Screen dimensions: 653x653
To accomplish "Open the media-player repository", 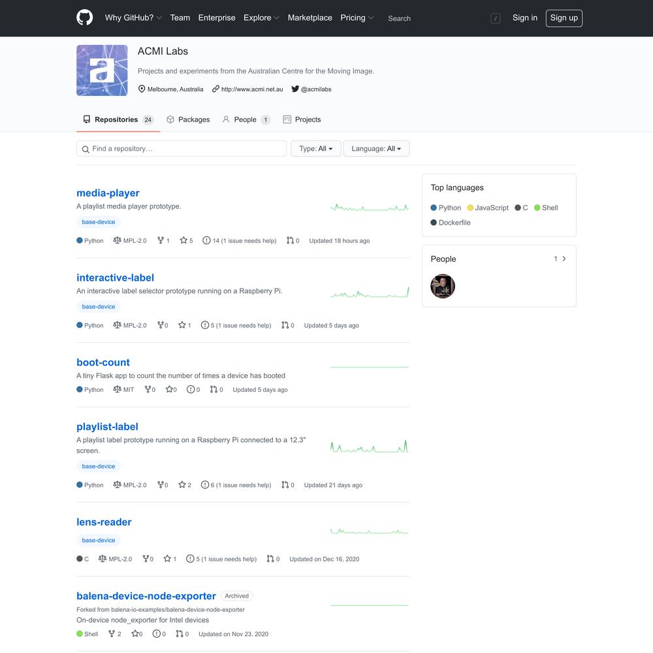I will tap(108, 193).
